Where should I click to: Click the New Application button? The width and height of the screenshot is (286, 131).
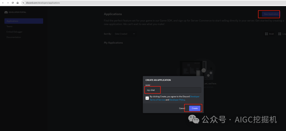pyautogui.click(x=271, y=14)
